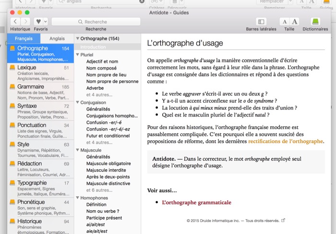Switch to the Français tab
The width and height of the screenshot is (336, 234).
tap(24, 38)
